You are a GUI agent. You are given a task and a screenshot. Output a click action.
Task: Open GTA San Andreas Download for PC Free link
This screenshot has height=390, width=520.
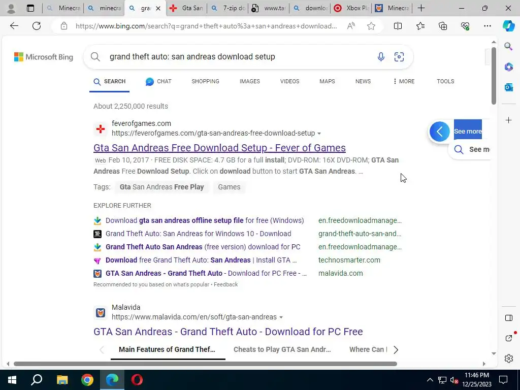click(228, 332)
